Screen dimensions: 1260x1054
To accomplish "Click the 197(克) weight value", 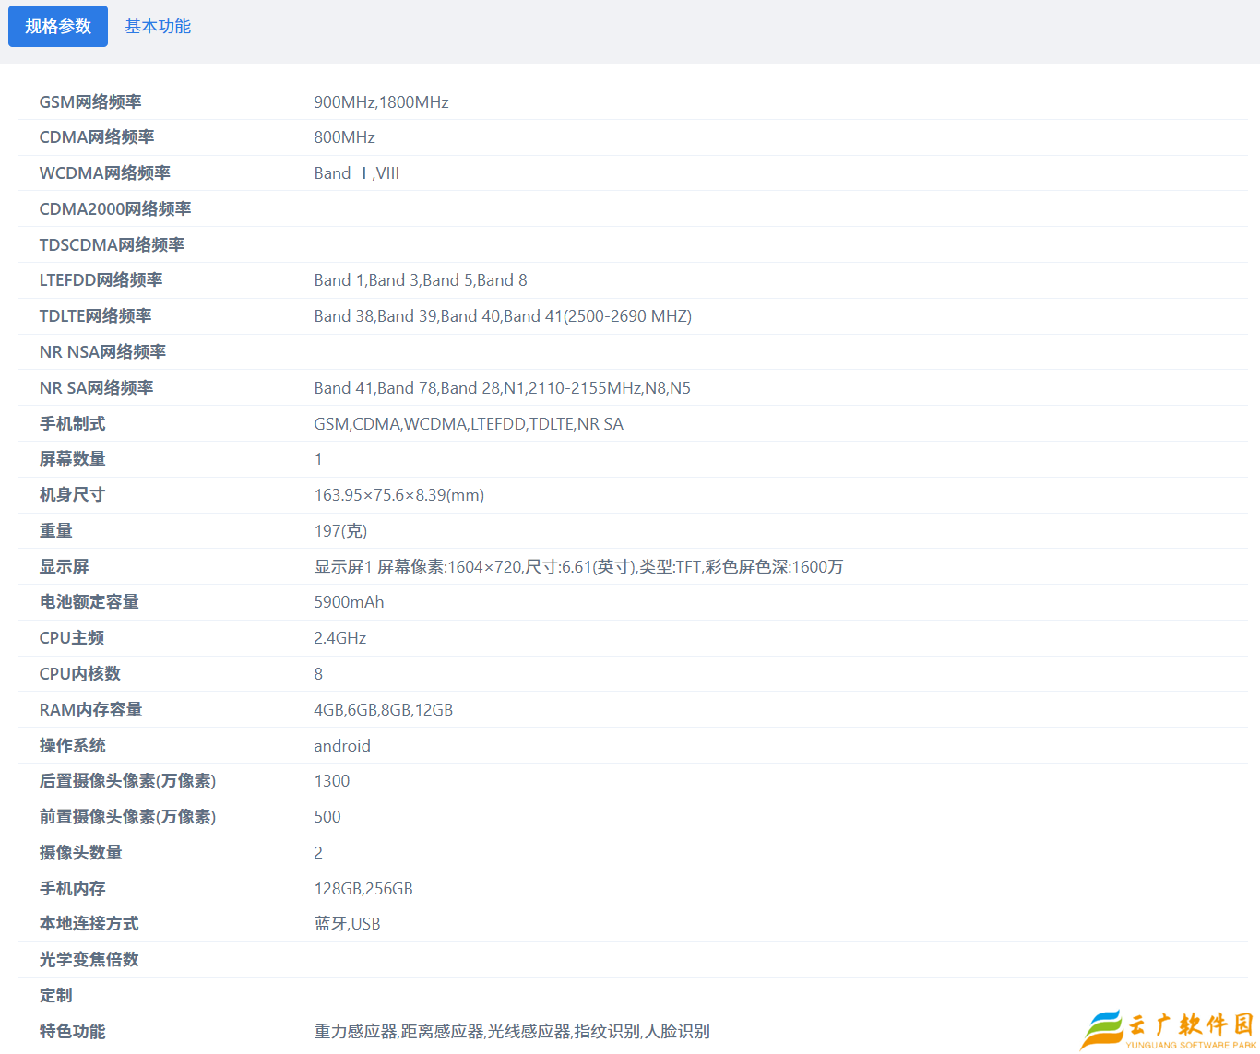I will (x=340, y=531).
